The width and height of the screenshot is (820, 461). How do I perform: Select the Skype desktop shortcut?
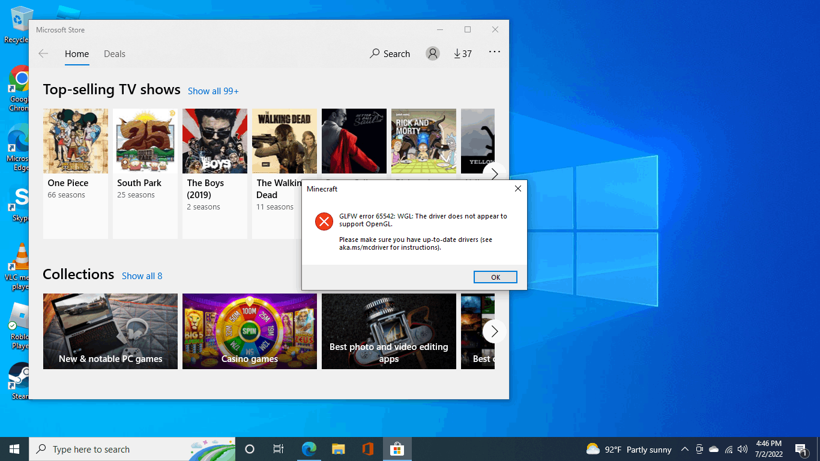(x=19, y=204)
